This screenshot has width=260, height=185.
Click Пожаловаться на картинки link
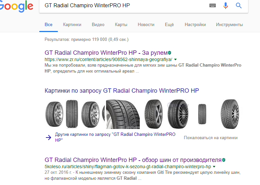pos(210,138)
